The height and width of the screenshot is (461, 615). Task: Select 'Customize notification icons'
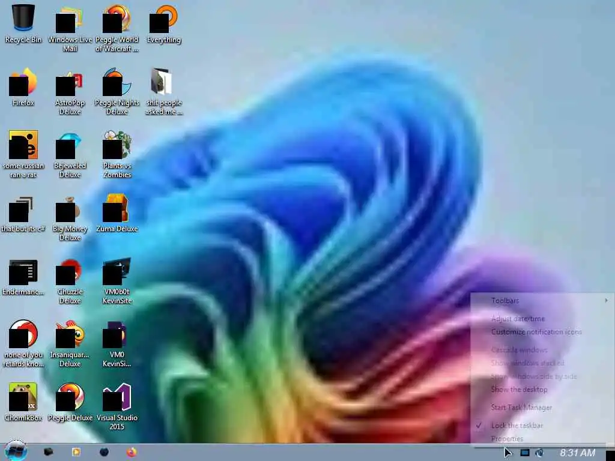[x=542, y=332]
